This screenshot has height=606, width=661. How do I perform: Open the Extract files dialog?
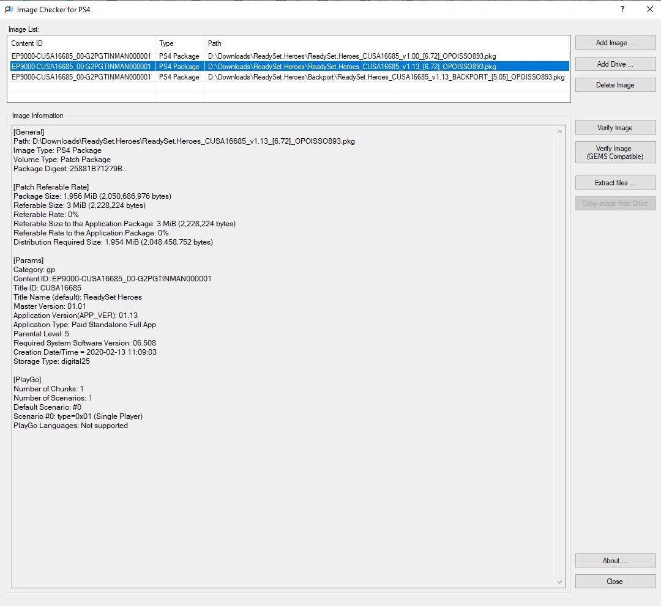click(615, 183)
